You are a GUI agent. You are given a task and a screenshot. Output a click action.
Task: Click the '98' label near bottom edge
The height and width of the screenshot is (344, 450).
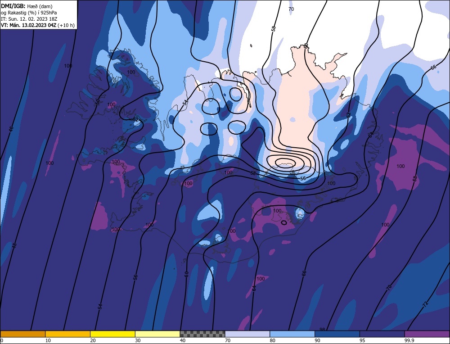[x=322, y=329]
